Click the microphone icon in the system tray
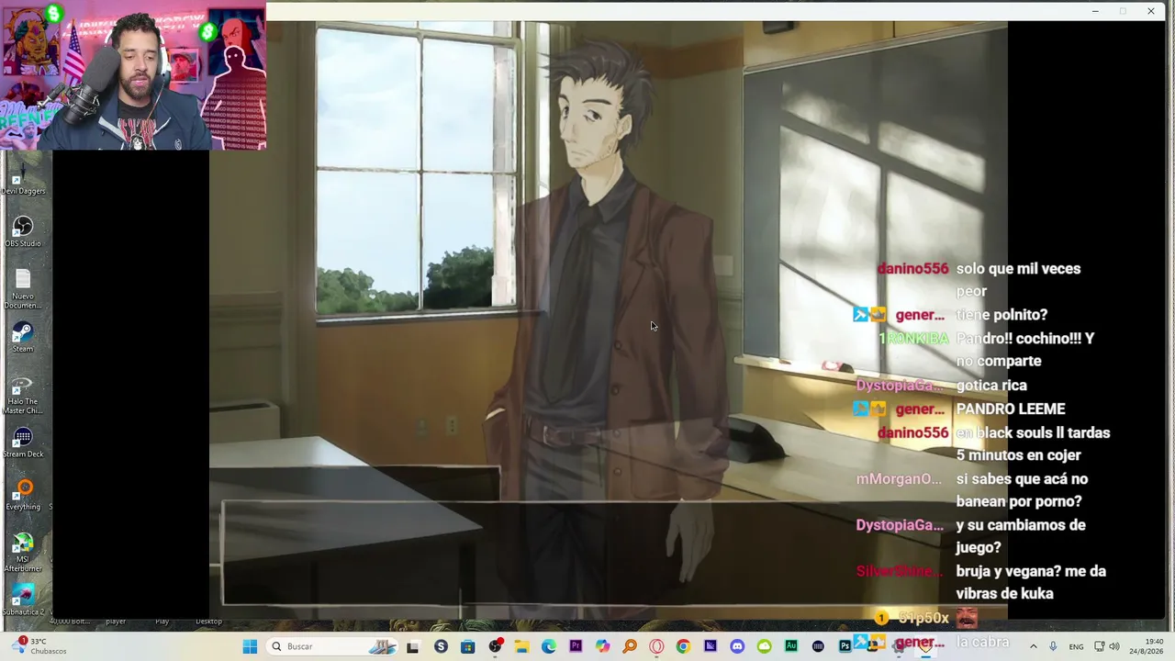 click(1053, 646)
